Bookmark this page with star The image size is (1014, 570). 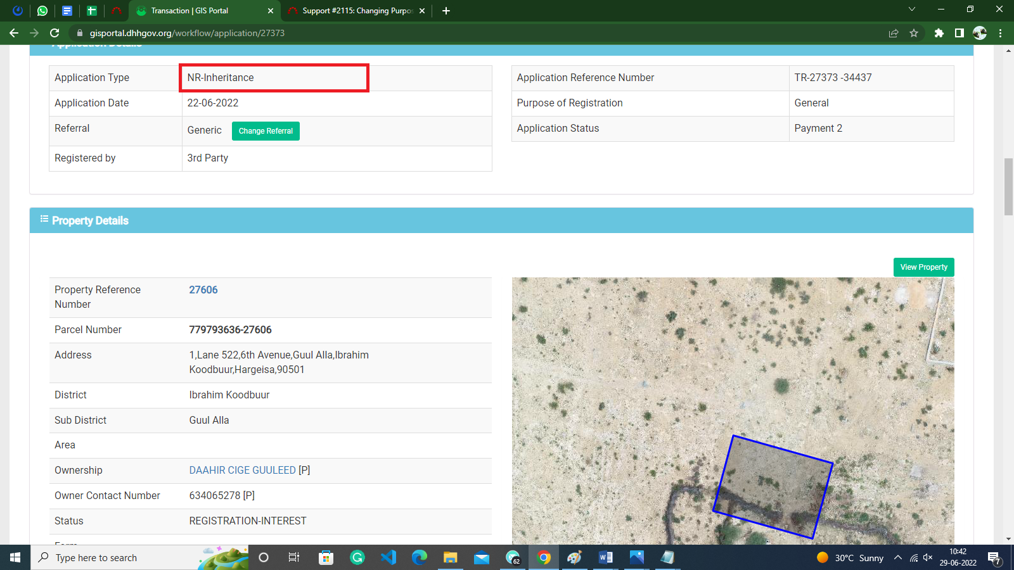tap(914, 33)
